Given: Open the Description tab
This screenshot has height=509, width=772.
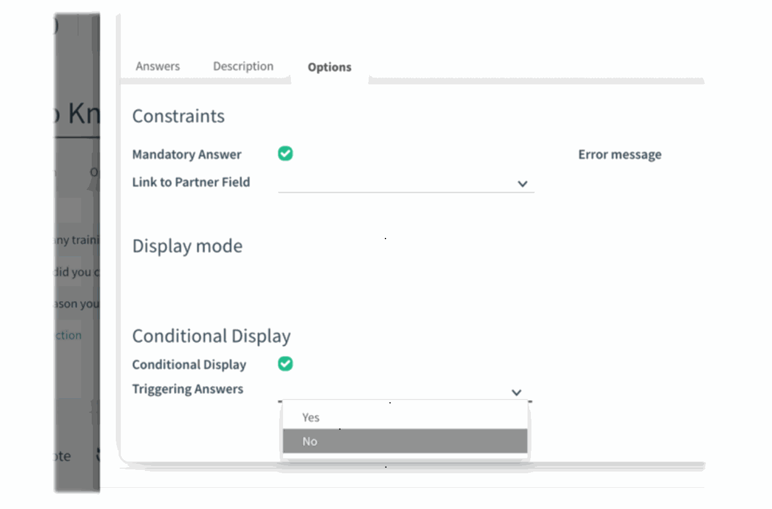Looking at the screenshot, I should (x=243, y=66).
